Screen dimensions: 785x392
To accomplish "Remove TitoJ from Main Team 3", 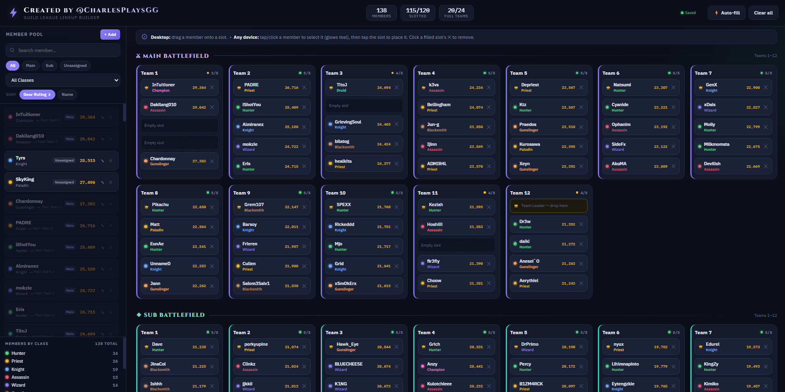I will coord(396,88).
